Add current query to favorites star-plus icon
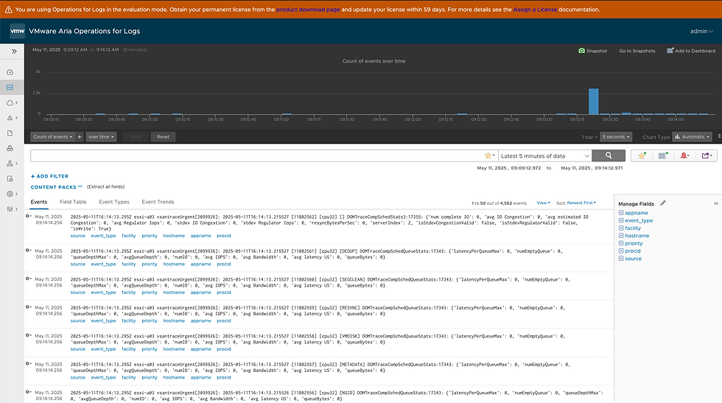This screenshot has height=403, width=722. point(642,155)
